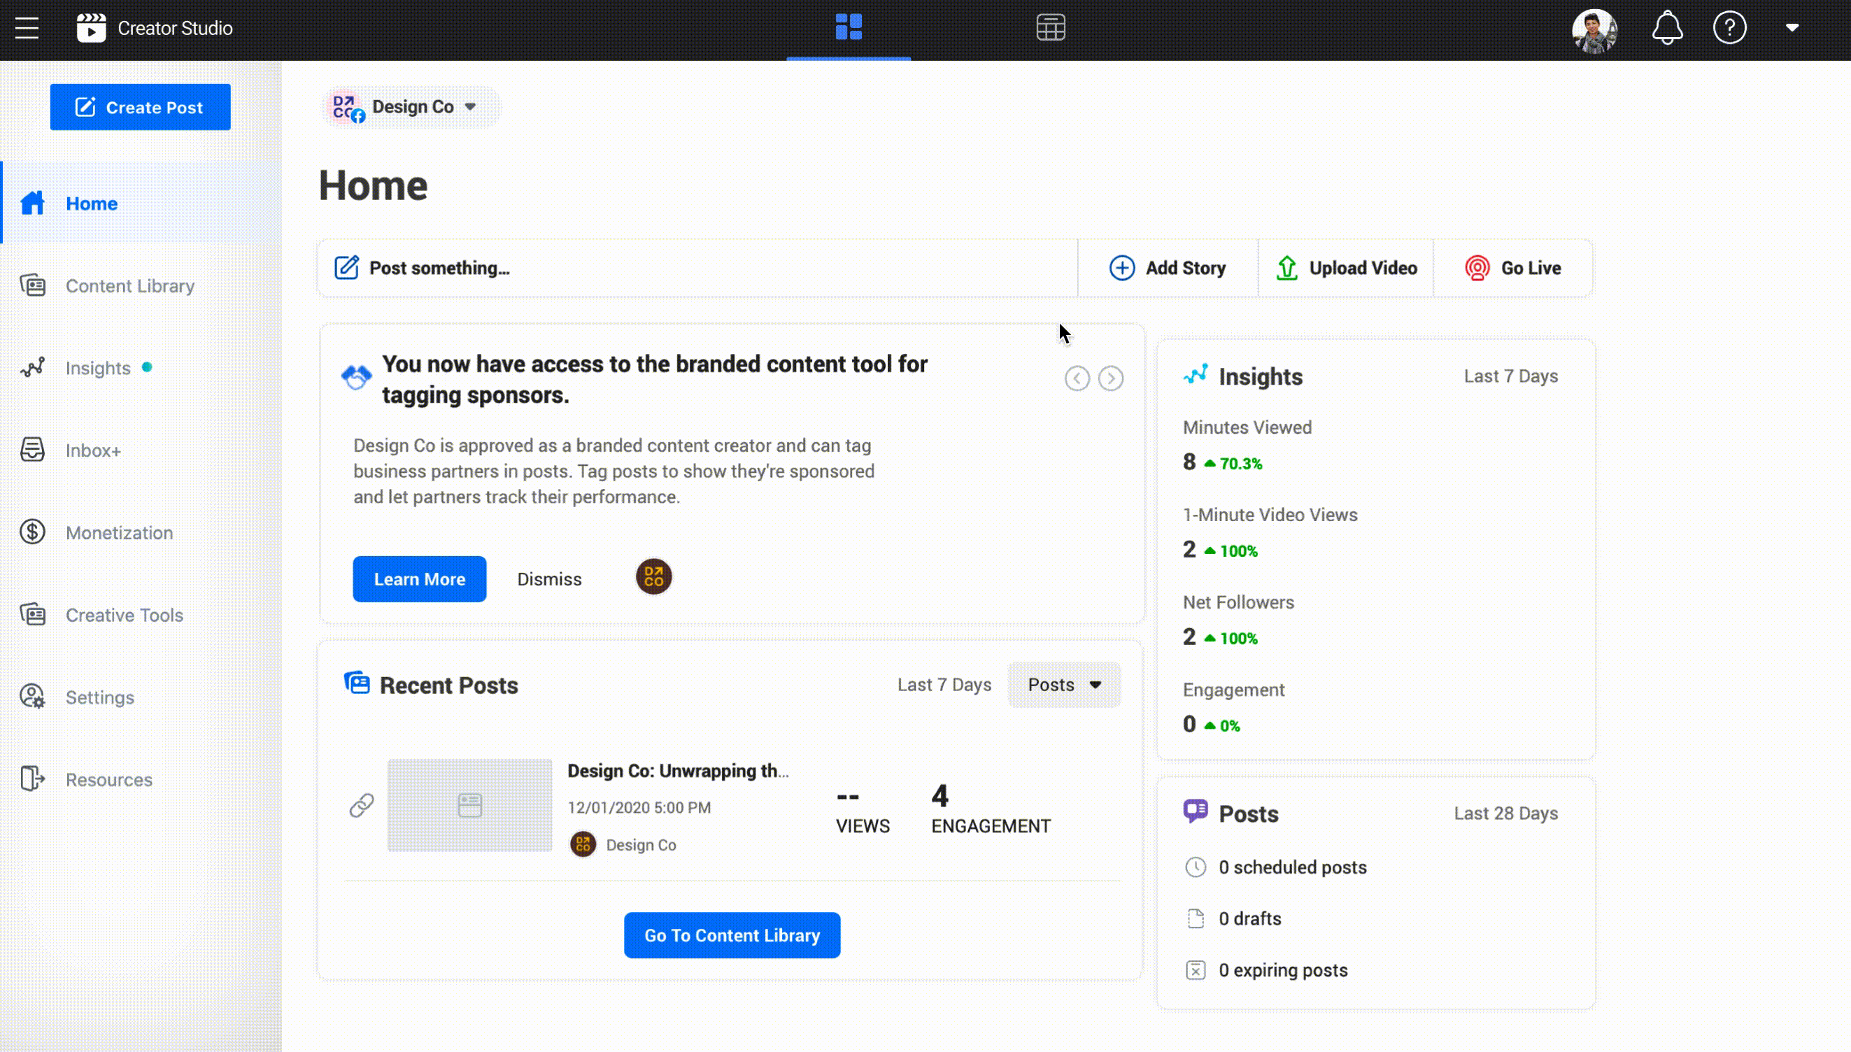Click the Create Post button
This screenshot has height=1052, width=1851.
(140, 107)
